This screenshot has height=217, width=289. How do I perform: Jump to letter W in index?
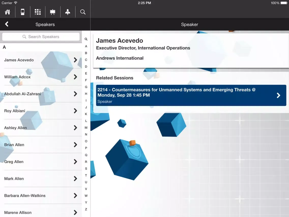(86, 196)
